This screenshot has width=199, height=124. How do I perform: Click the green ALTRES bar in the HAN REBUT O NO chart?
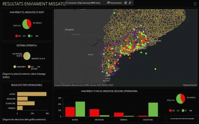click(x=80, y=109)
